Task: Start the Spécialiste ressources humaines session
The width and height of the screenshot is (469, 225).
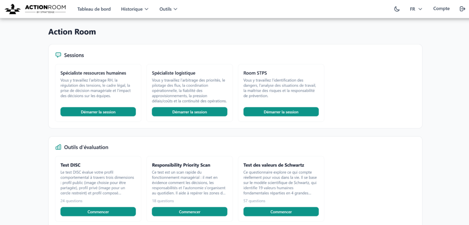Action: tap(98, 112)
